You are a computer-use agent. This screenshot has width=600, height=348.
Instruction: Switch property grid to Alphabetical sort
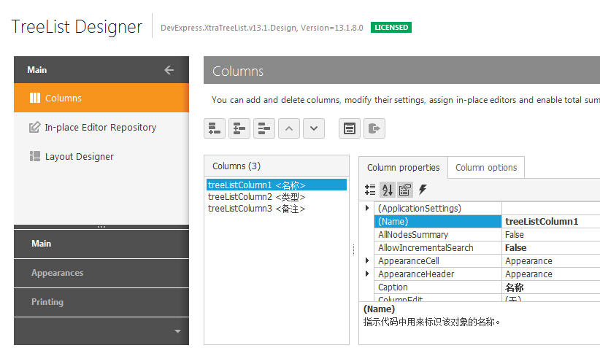pos(388,190)
